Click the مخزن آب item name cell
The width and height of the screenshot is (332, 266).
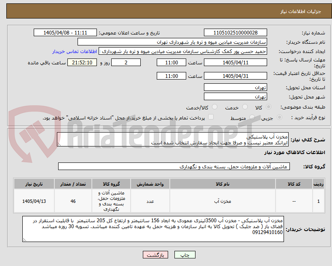[x=222, y=201]
